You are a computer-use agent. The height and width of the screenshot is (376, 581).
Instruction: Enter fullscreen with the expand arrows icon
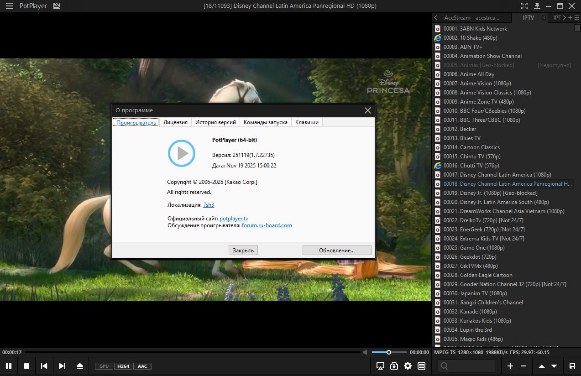pyautogui.click(x=525, y=6)
